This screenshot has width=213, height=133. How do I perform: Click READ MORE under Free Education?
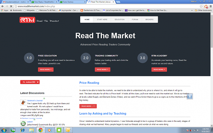[x=46, y=69]
